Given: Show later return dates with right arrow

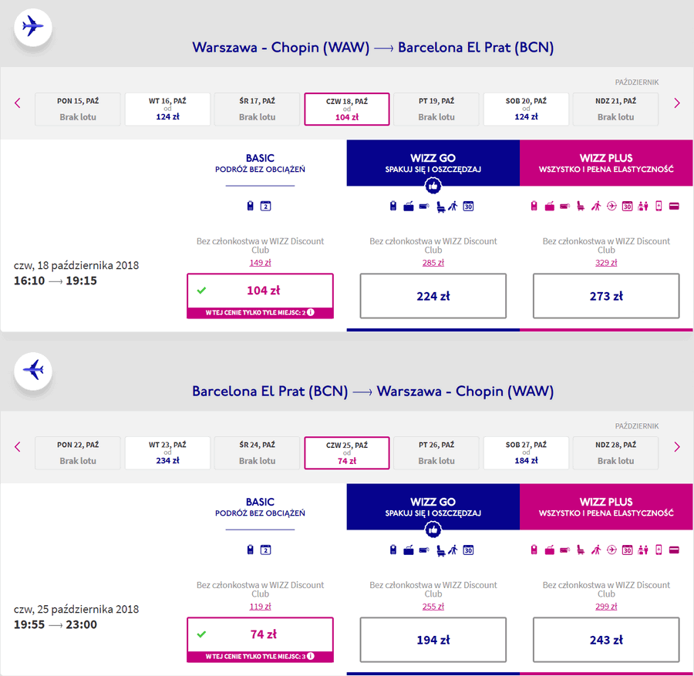Looking at the screenshot, I should pyautogui.click(x=677, y=447).
